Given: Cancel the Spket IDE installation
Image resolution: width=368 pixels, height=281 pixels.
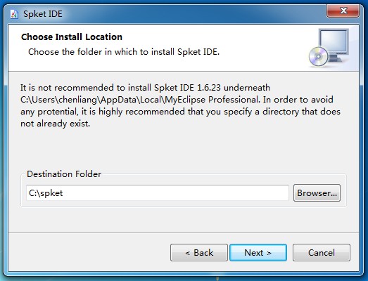Looking at the screenshot, I should (322, 252).
